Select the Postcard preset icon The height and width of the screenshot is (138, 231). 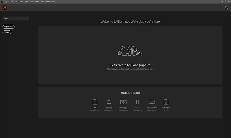click(x=109, y=102)
